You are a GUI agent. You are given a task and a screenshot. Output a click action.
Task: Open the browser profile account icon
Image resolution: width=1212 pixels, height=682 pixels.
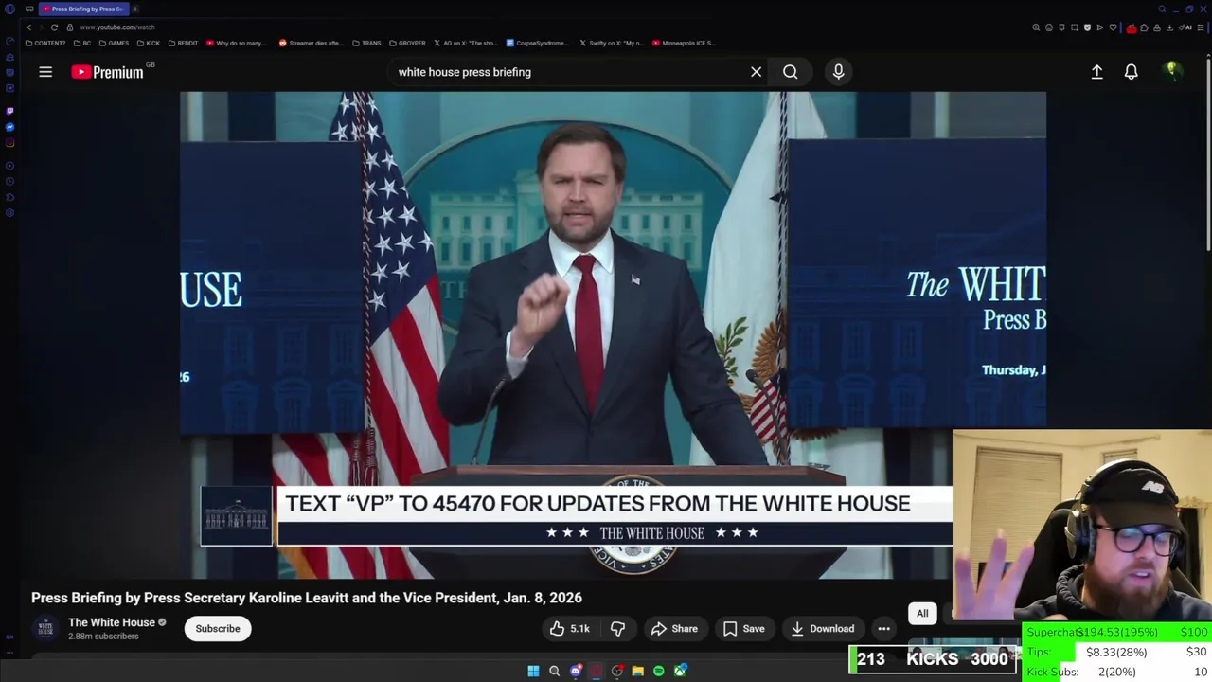1157,27
